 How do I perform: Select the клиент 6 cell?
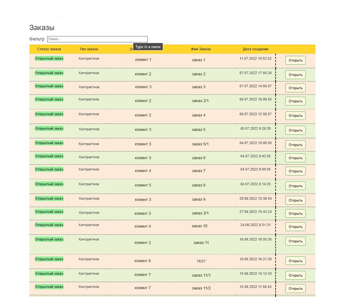[x=143, y=261]
